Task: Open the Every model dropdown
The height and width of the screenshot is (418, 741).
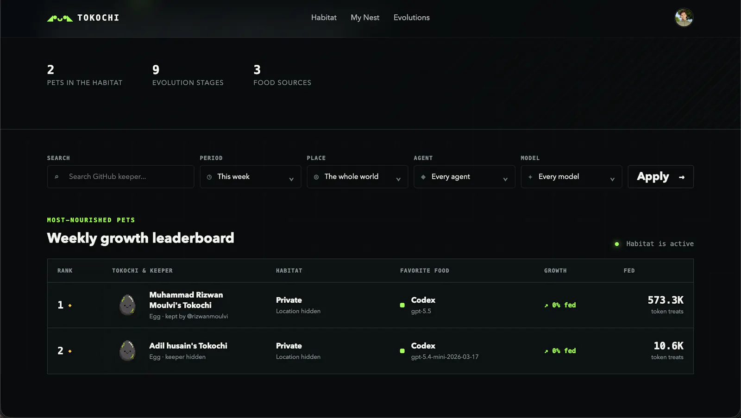Action: (x=571, y=177)
